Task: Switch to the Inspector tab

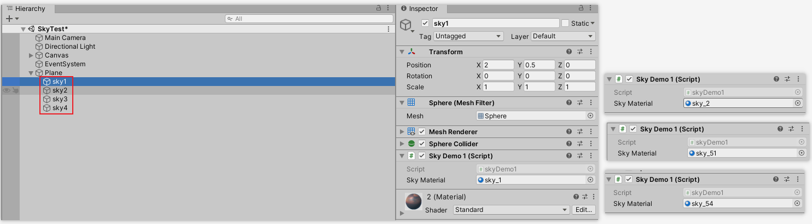Action: (x=421, y=9)
